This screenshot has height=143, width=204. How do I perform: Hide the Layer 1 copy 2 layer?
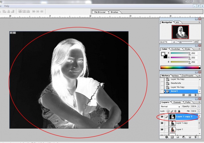pos(162,116)
